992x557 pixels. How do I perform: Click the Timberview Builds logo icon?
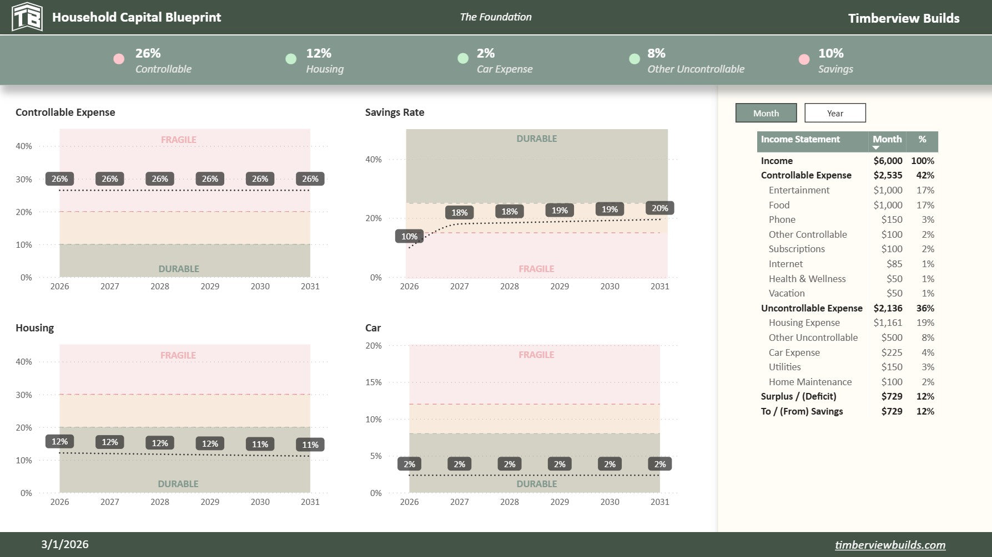click(x=27, y=17)
